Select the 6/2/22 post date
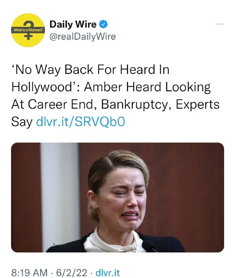Screen dimensions: 235x278 click(72, 273)
